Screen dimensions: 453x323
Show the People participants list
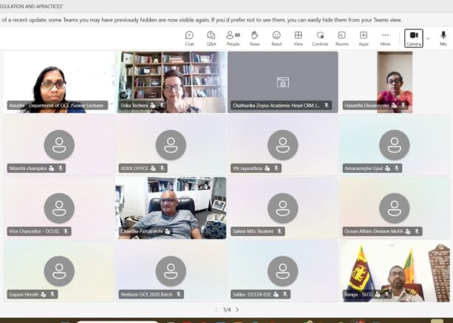coord(233,38)
